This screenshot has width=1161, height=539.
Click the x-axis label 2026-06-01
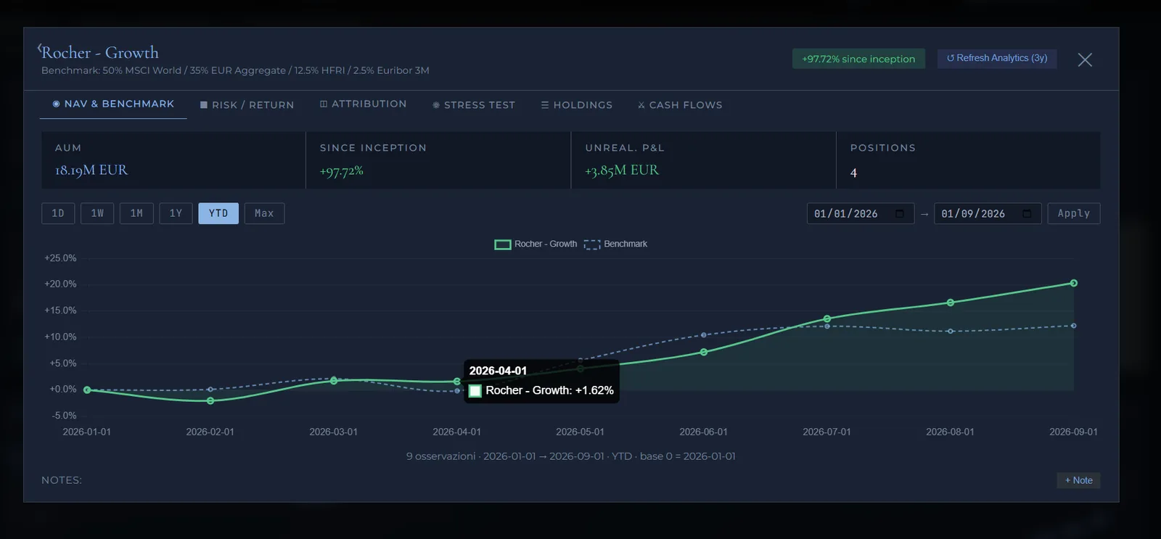704,432
